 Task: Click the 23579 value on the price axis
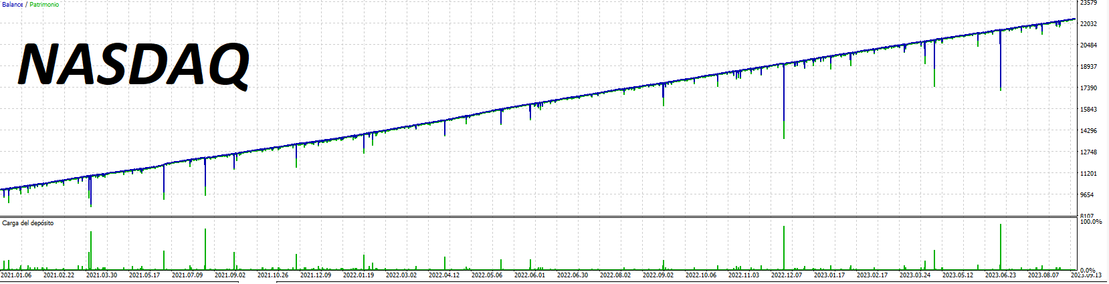coord(1089,3)
